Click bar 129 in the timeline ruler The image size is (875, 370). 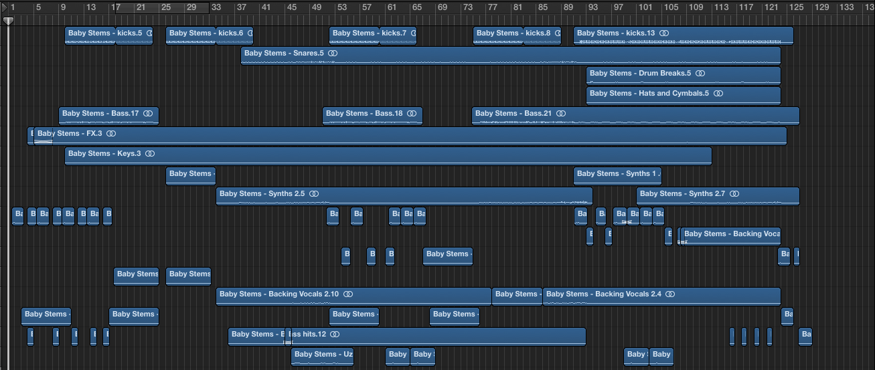pos(821,8)
